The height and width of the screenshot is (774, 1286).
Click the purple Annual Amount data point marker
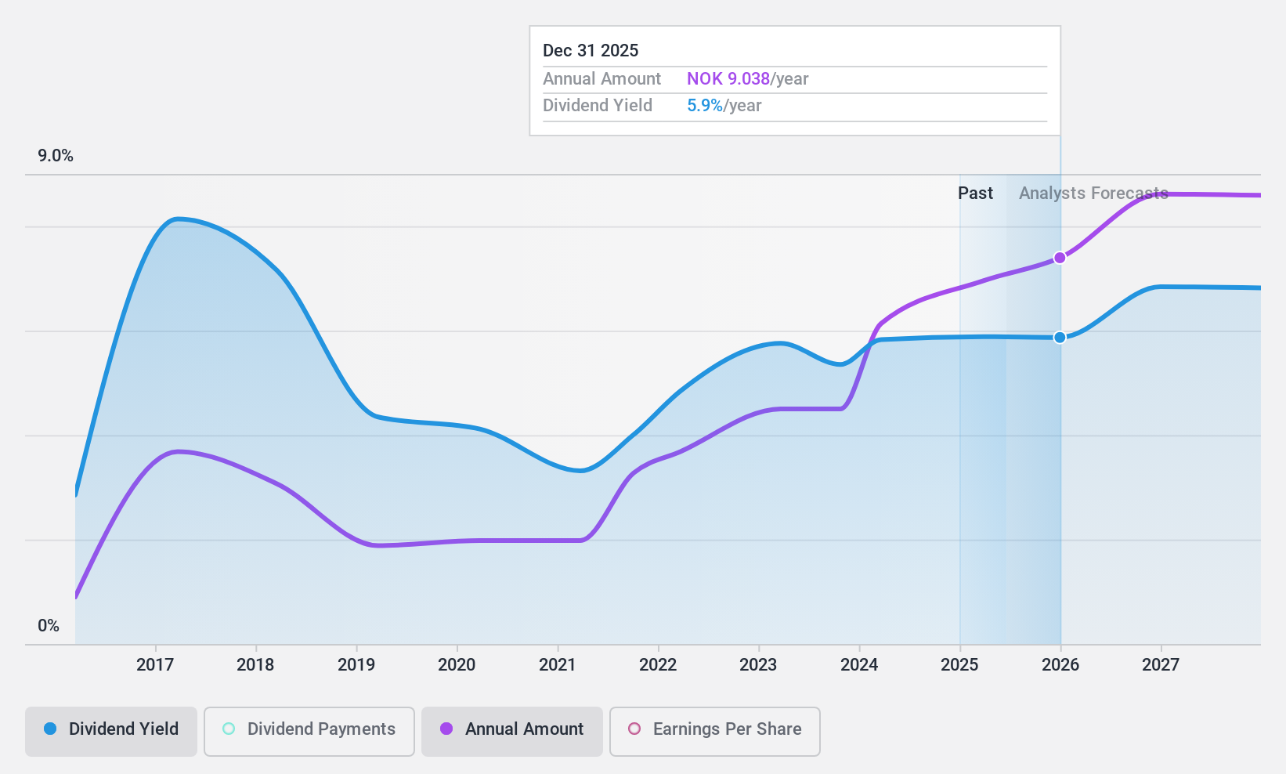pos(1060,258)
